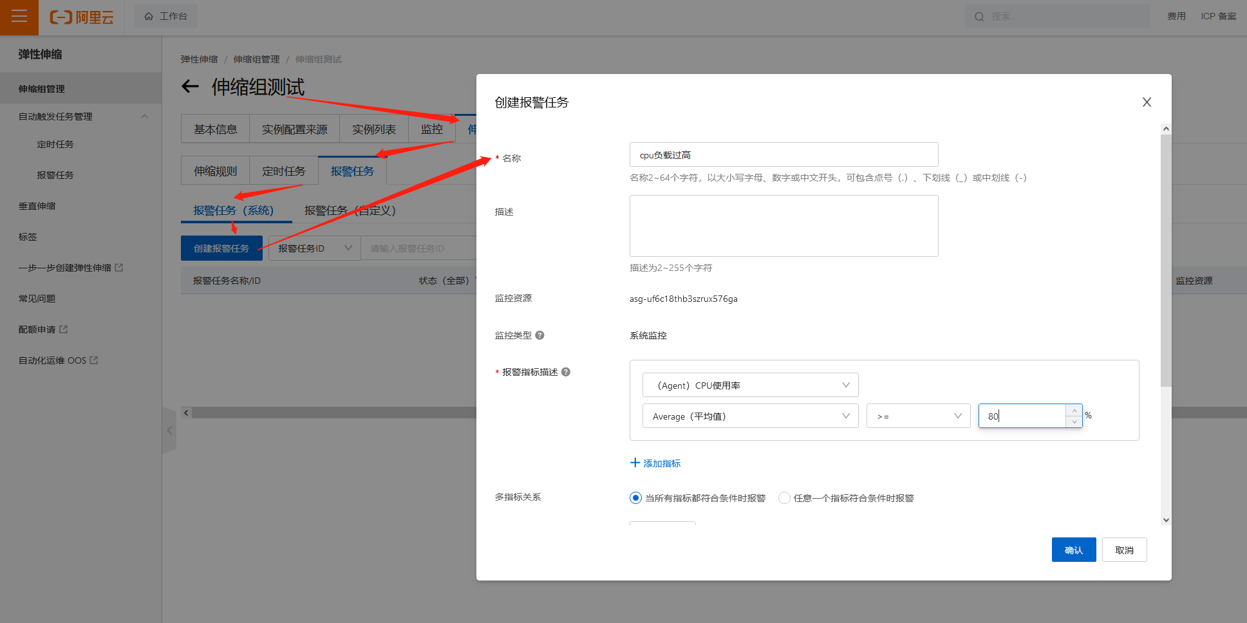Viewport: 1247px width, 623px height.
Task: Open 常见问题 in sidebar
Action: [x=37, y=299]
